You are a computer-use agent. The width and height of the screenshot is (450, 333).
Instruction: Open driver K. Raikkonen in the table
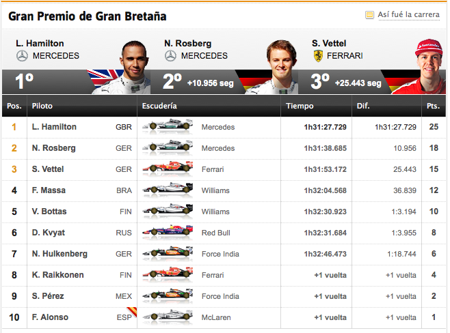point(57,275)
